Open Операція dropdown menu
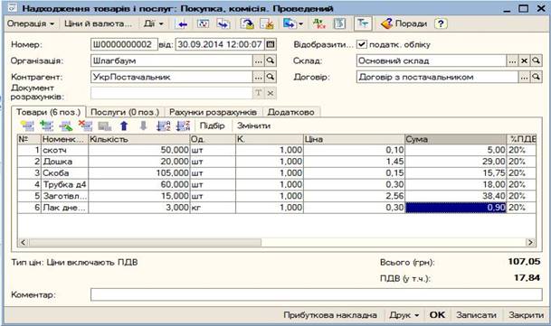Viewport: 551px width, 326px height. click(x=31, y=23)
